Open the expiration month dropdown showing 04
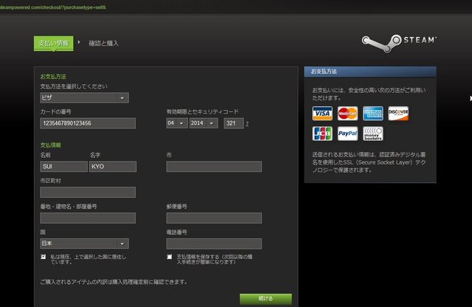 coord(176,123)
